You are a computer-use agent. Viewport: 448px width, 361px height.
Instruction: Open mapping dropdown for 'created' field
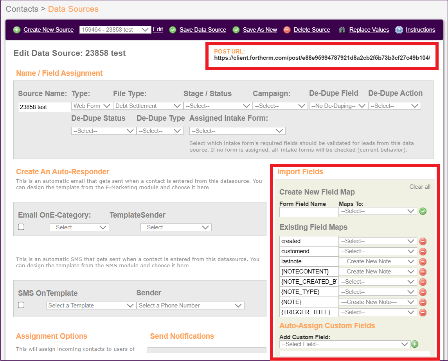click(x=378, y=241)
